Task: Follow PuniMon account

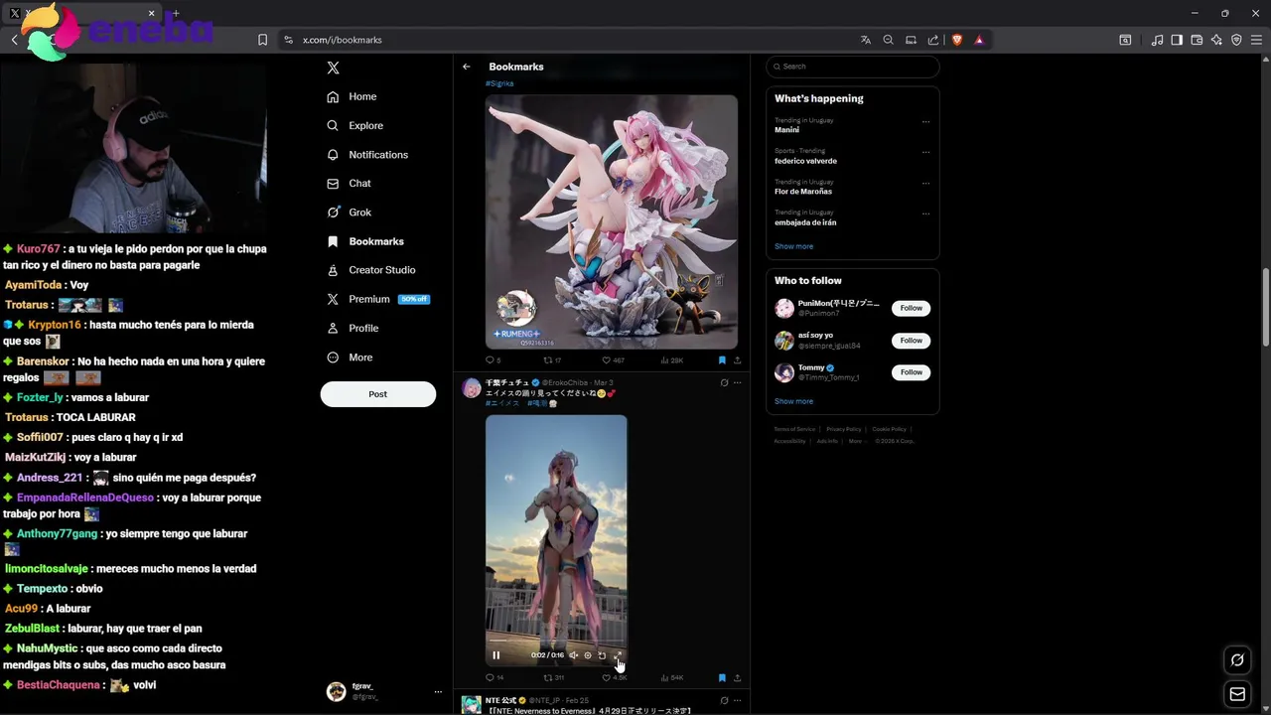Action: 912,308
